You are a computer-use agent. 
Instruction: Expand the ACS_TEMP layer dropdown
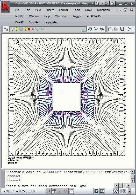[x=84, y=29]
